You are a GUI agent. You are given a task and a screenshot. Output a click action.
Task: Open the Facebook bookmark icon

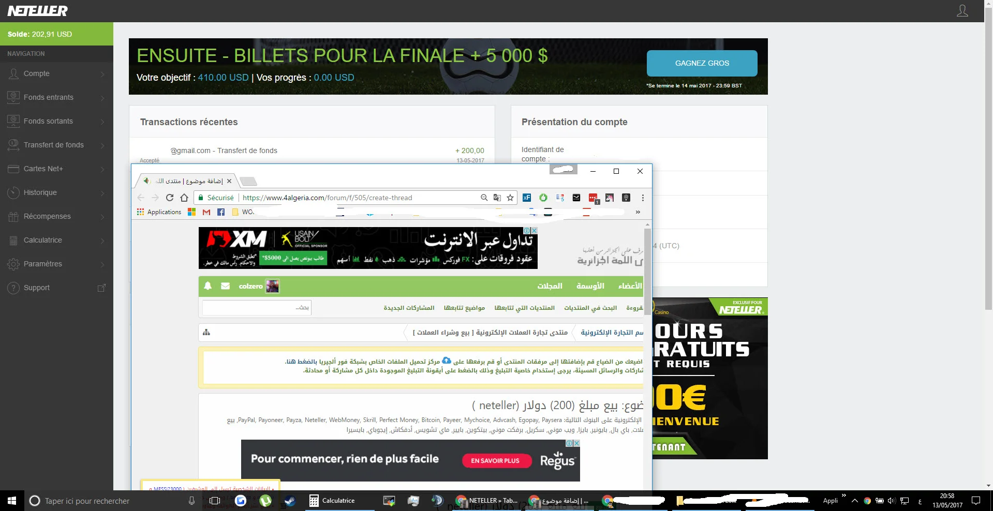(x=221, y=212)
